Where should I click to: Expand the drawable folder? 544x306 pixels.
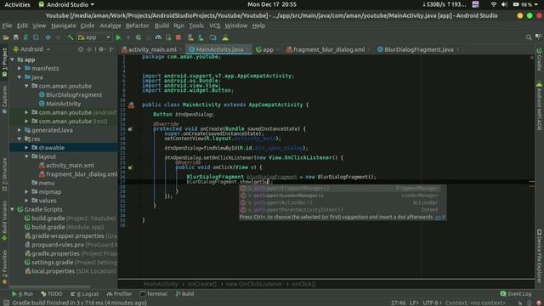(26, 148)
